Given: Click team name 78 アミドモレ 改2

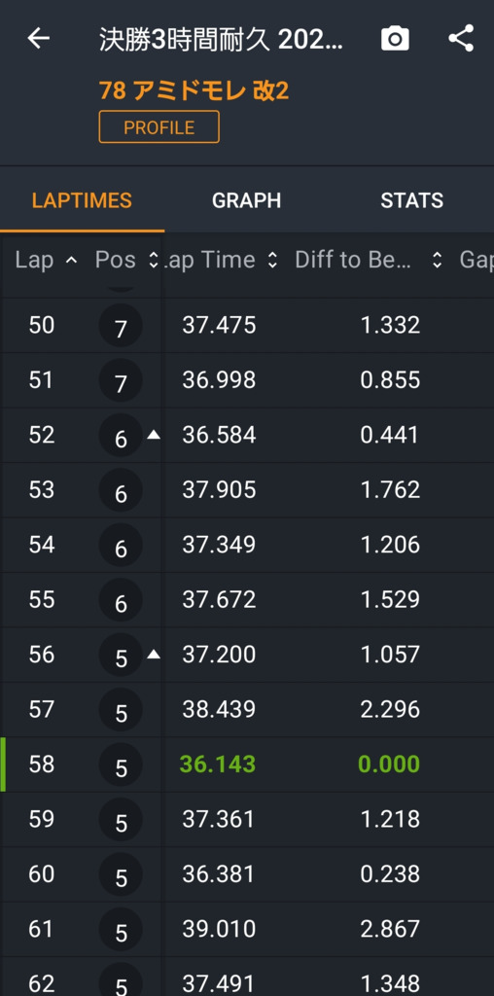Looking at the screenshot, I should (194, 90).
